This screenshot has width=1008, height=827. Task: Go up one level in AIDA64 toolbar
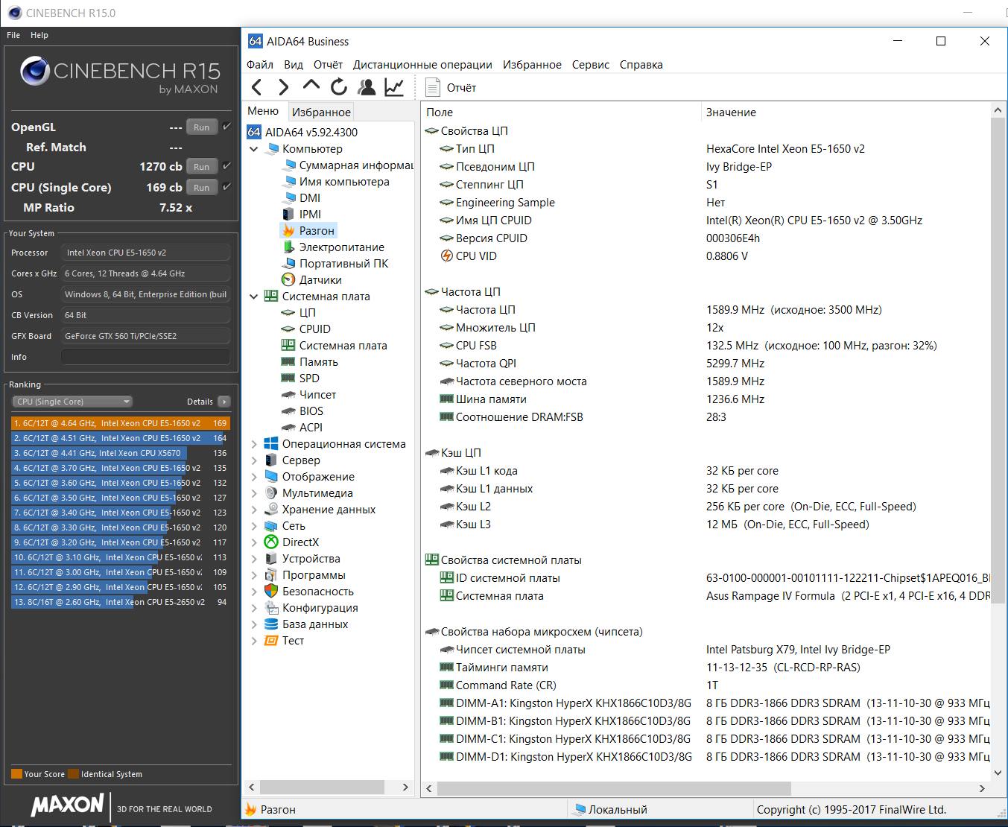pos(311,86)
